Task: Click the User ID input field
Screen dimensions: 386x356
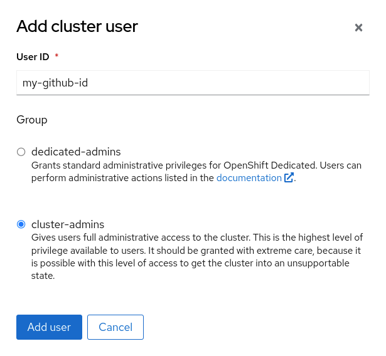Action: (x=193, y=83)
